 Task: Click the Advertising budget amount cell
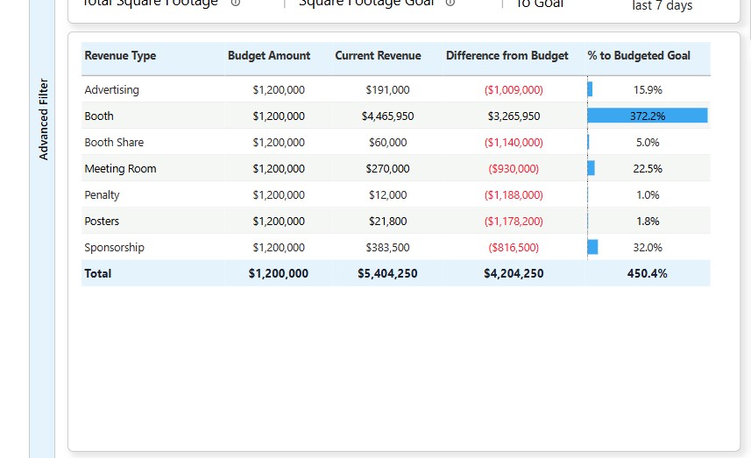279,89
